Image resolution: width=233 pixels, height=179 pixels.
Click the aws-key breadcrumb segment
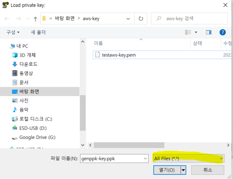tap(91, 19)
